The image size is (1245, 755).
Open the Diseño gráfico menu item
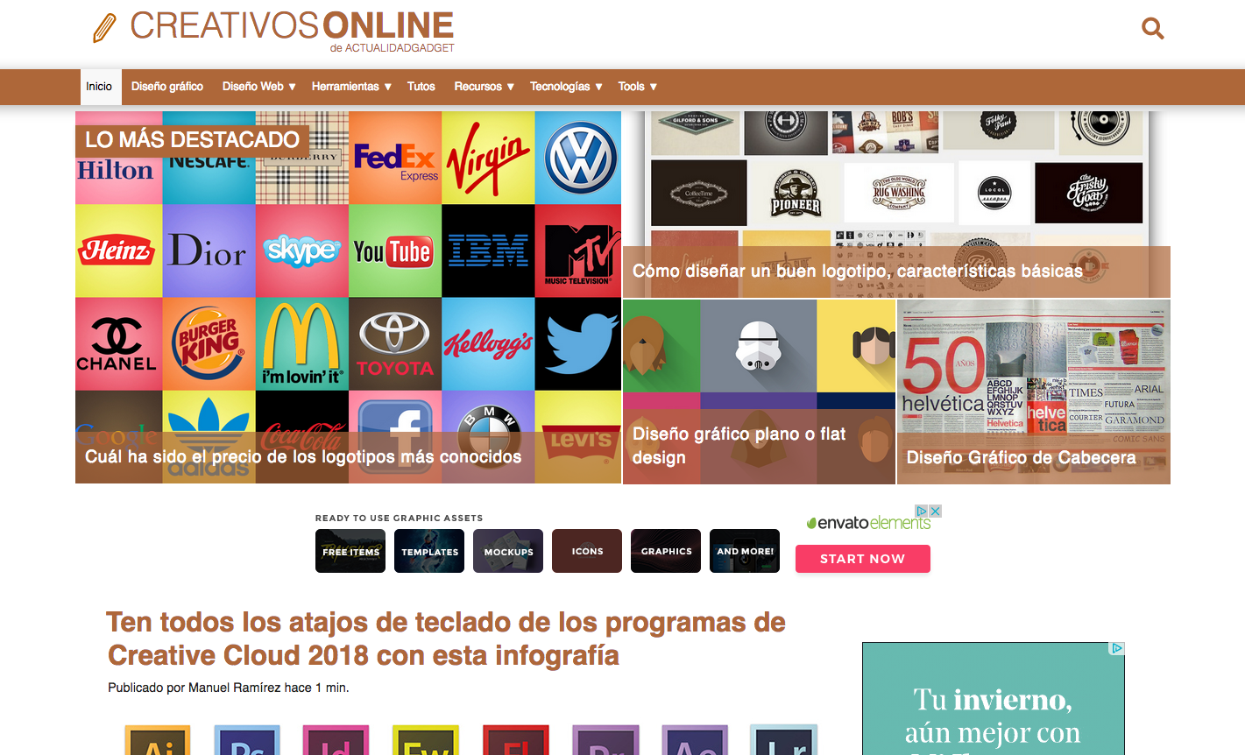[x=167, y=87]
